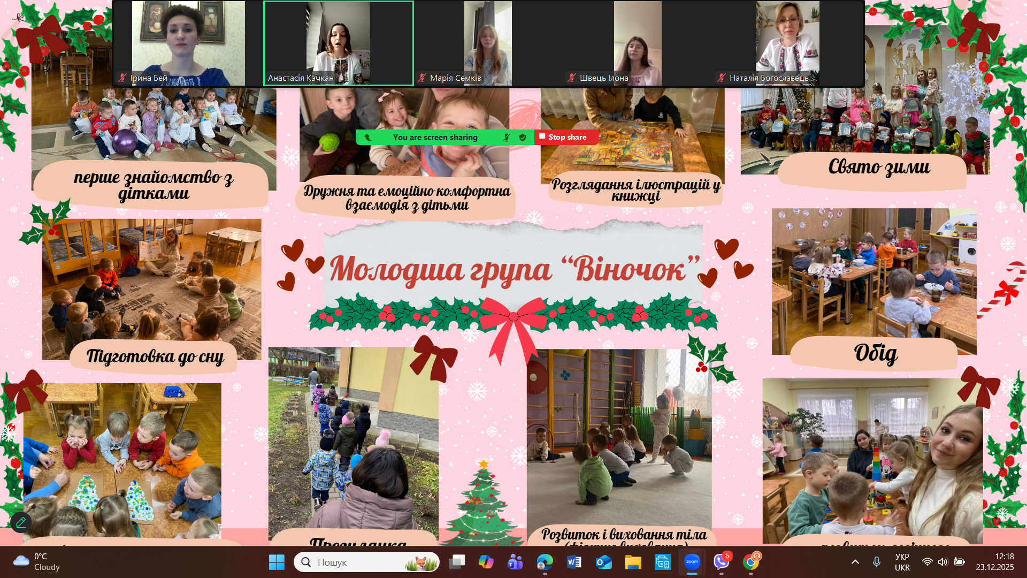Click Наталія Богославець's video tile
Image resolution: width=1027 pixels, height=578 pixels.
coord(787,43)
